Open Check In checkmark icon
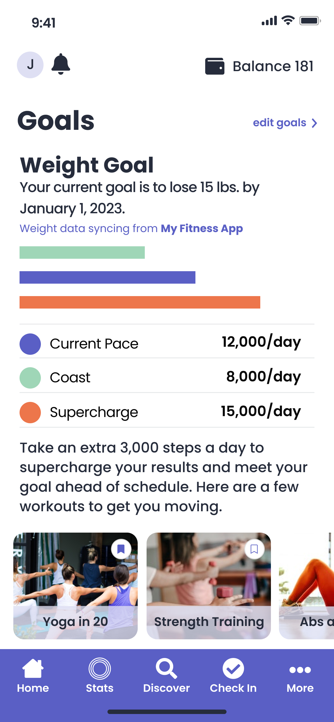 [x=233, y=668]
